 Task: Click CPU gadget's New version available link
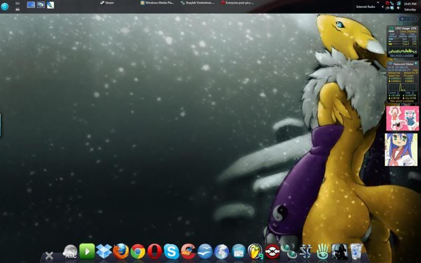pyautogui.click(x=402, y=56)
